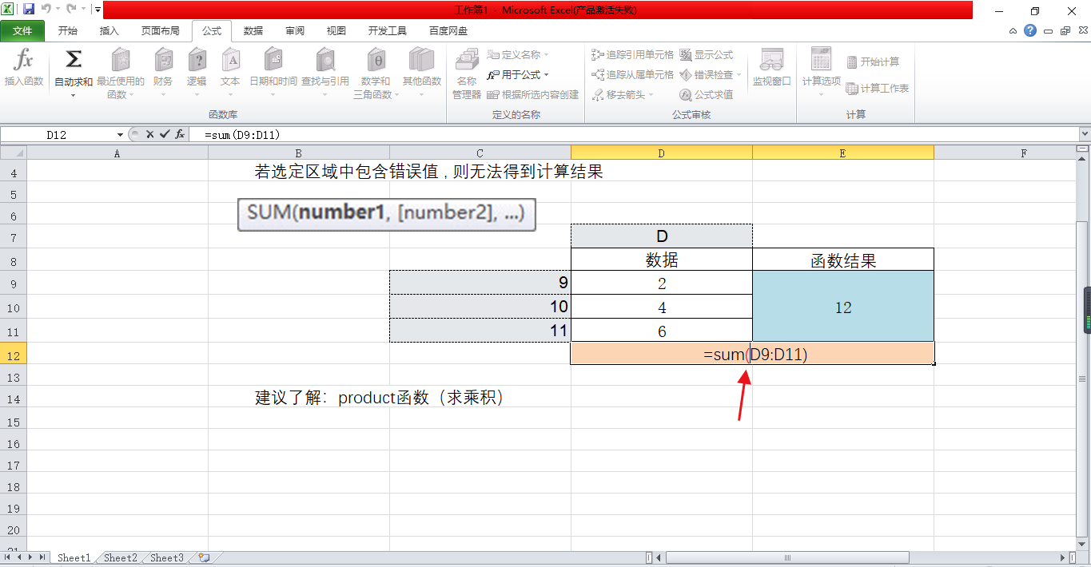Expand Remove Arrows (移去箭头) dropdown
The width and height of the screenshot is (1091, 567).
(x=651, y=95)
